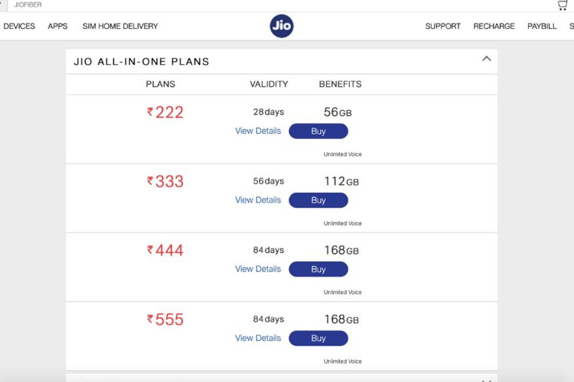Navigate to Recharge
The height and width of the screenshot is (382, 574).
click(x=494, y=26)
